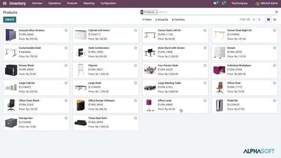This screenshot has height=158, width=281.
Task: Open the YourCompany company switcher
Action: pos(239,3)
